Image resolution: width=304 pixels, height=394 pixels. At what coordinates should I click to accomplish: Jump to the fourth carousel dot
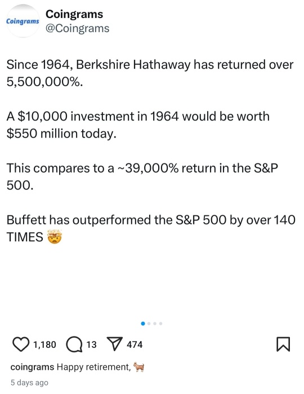pos(160,324)
